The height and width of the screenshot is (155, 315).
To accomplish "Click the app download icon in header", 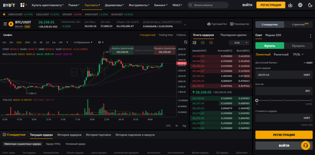I will 290,5.
